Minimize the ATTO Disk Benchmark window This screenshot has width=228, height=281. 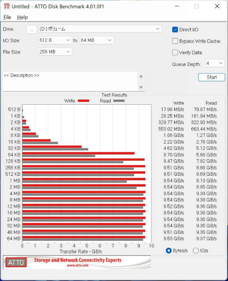(x=177, y=6)
